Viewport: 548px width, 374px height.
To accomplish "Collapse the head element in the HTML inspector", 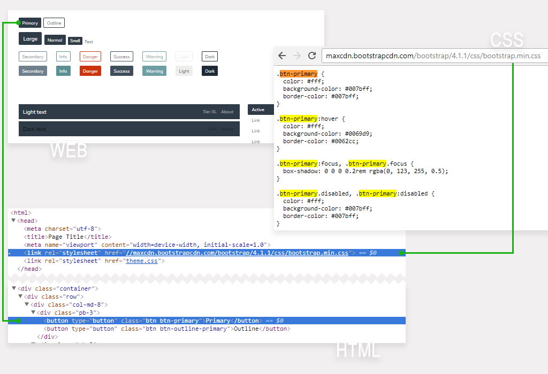I will [13, 220].
